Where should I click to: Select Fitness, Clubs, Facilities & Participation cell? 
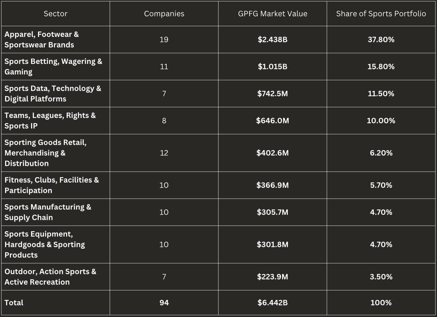pyautogui.click(x=56, y=185)
